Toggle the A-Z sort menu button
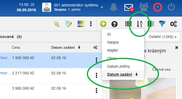 140,24
